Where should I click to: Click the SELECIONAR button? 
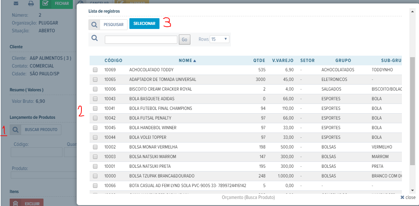coord(144,23)
